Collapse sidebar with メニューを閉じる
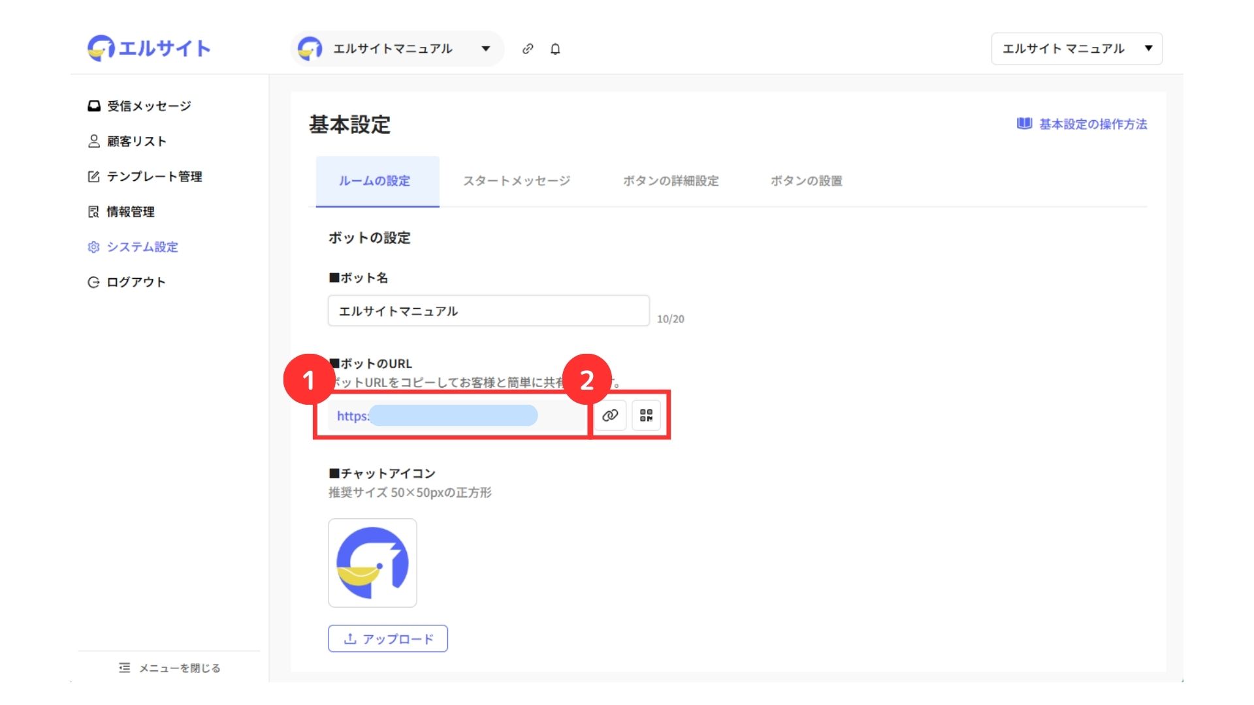 tap(170, 668)
